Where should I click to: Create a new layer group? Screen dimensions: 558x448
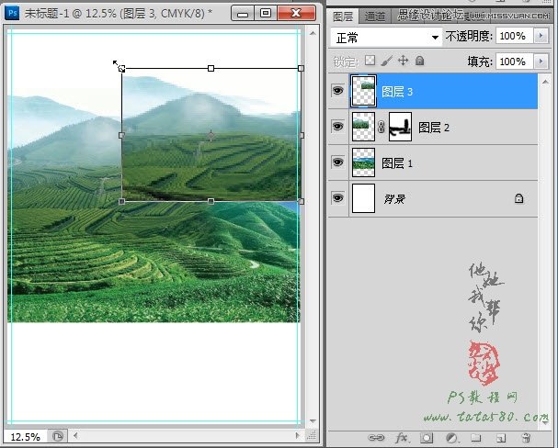tap(476, 438)
